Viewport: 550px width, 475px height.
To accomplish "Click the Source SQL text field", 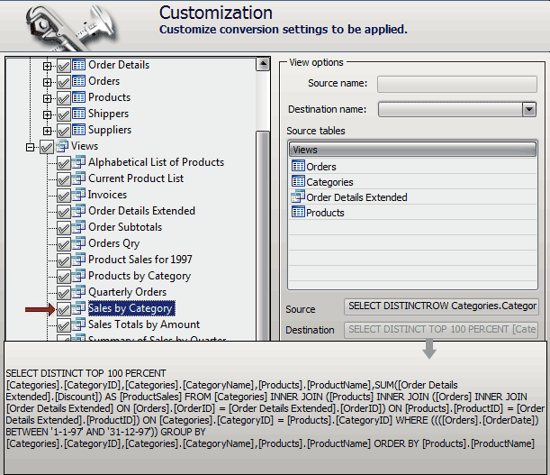I will pos(441,306).
